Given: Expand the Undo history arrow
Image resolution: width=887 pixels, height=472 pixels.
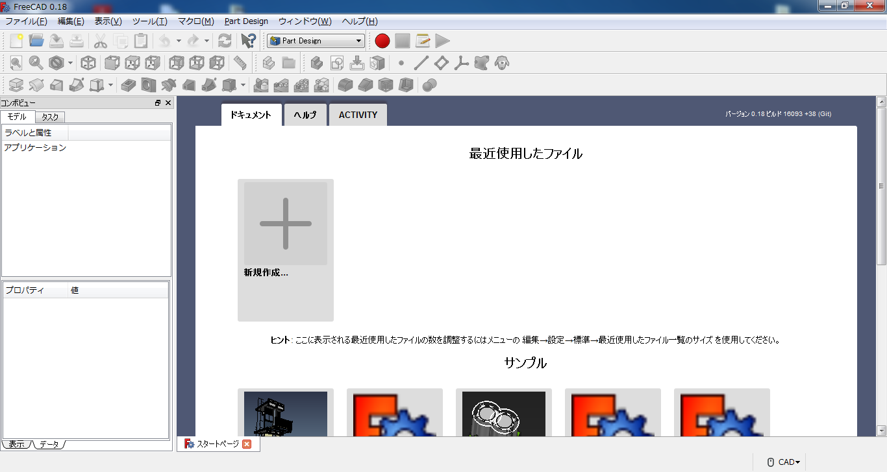Looking at the screenshot, I should click(179, 41).
